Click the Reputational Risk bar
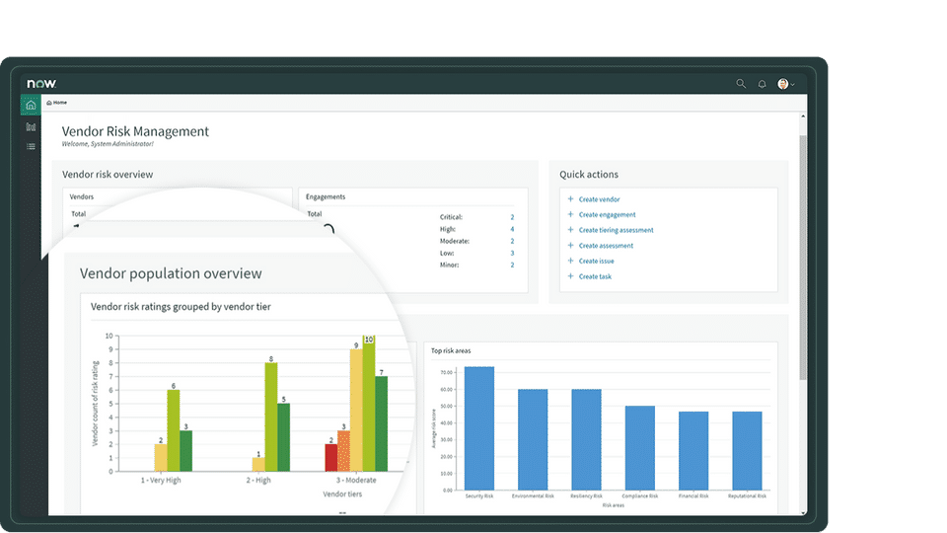947x533 pixels. pos(747,451)
